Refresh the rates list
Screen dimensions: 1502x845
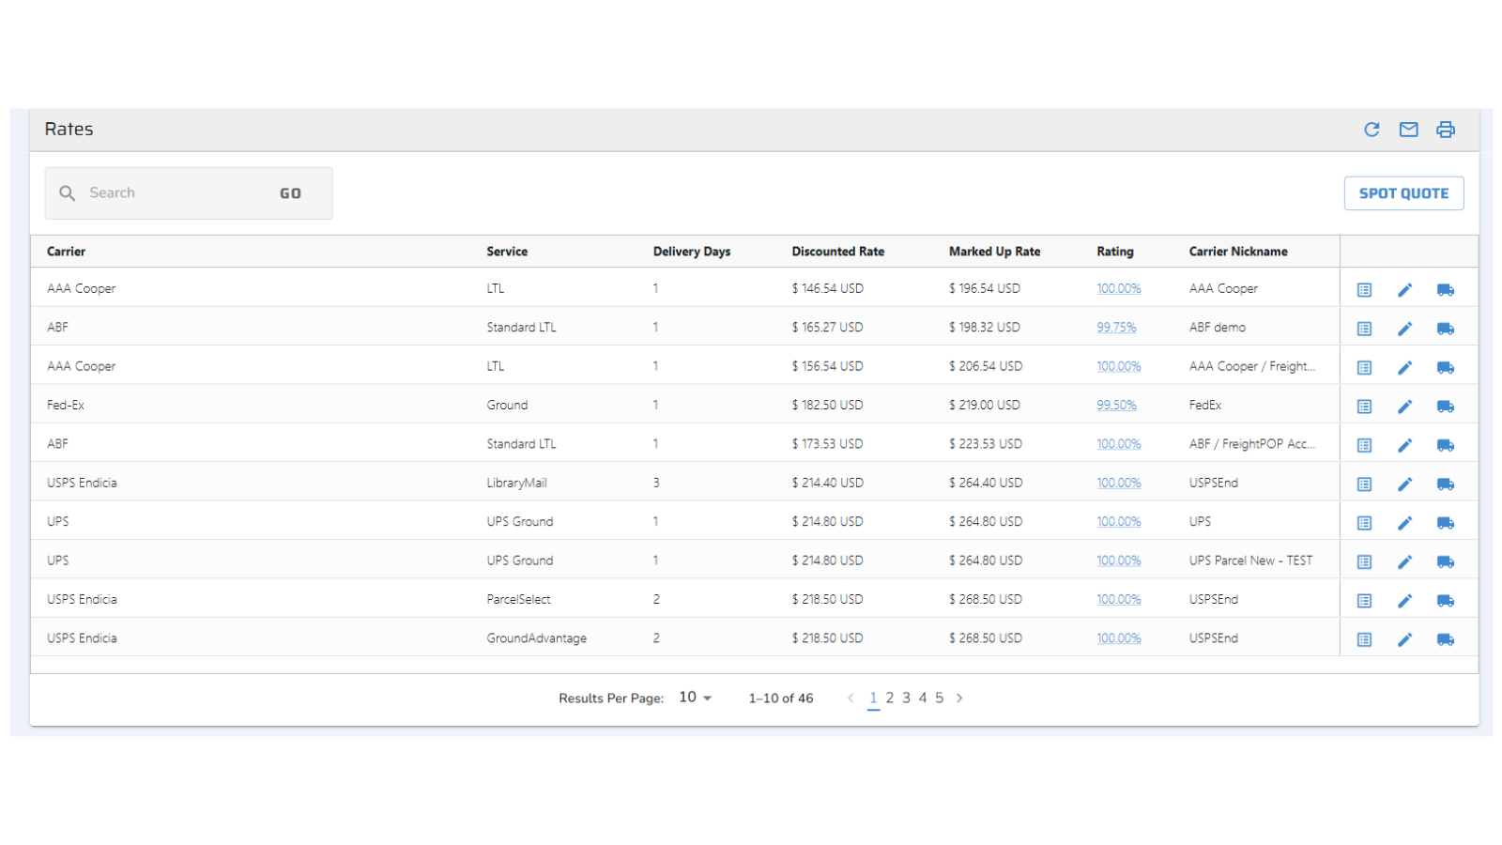1372,130
